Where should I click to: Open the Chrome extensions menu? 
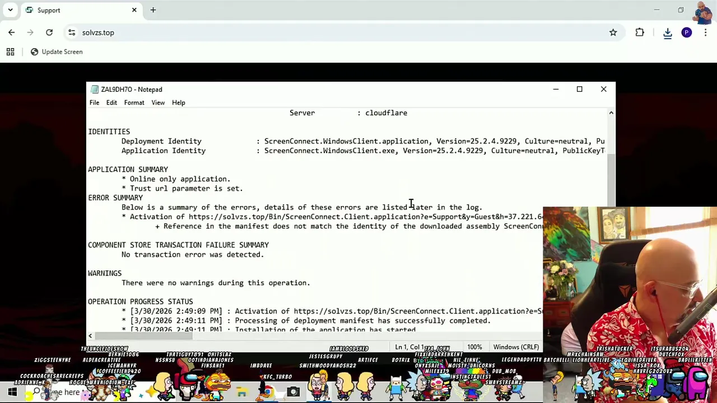640,32
